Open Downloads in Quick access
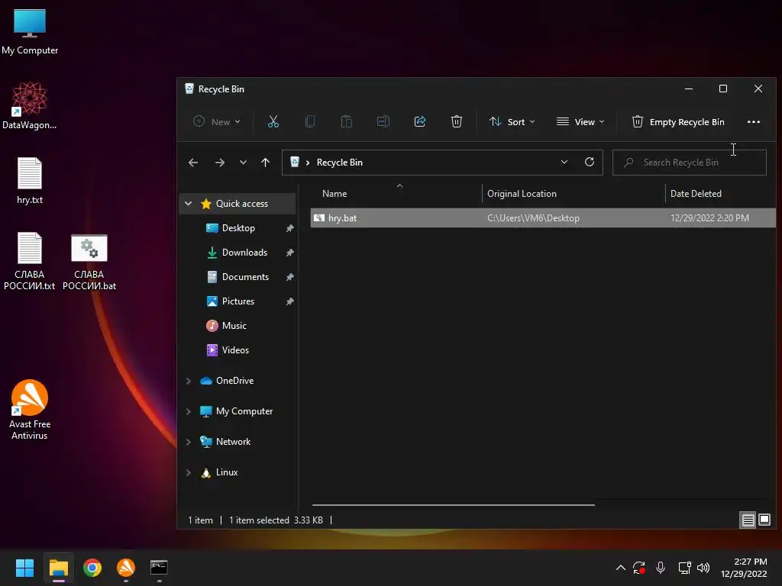The height and width of the screenshot is (586, 782). 244,252
